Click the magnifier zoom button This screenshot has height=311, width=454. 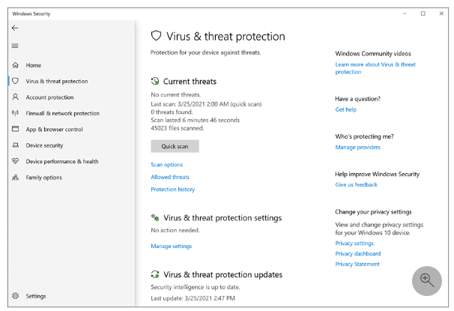click(x=427, y=280)
